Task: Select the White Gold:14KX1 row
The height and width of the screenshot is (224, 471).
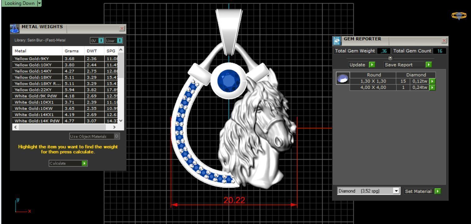Action: [x=66, y=115]
